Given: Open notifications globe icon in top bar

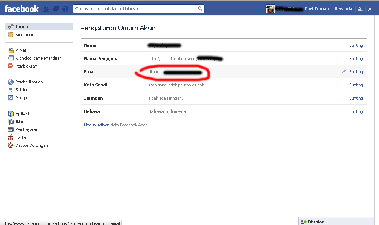Looking at the screenshot, I should coord(65,9).
